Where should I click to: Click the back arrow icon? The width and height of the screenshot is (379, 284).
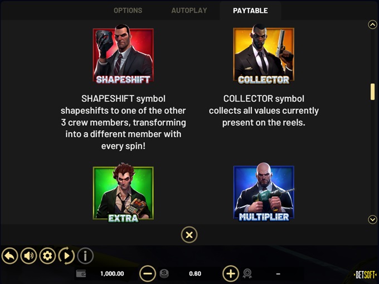pos(9,256)
